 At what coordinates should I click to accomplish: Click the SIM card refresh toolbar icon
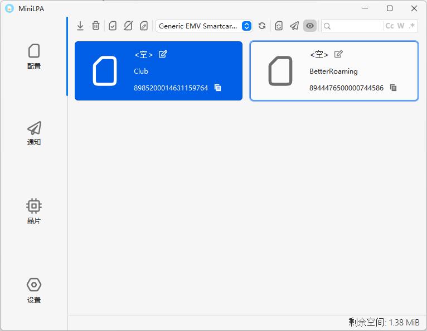[x=279, y=26]
